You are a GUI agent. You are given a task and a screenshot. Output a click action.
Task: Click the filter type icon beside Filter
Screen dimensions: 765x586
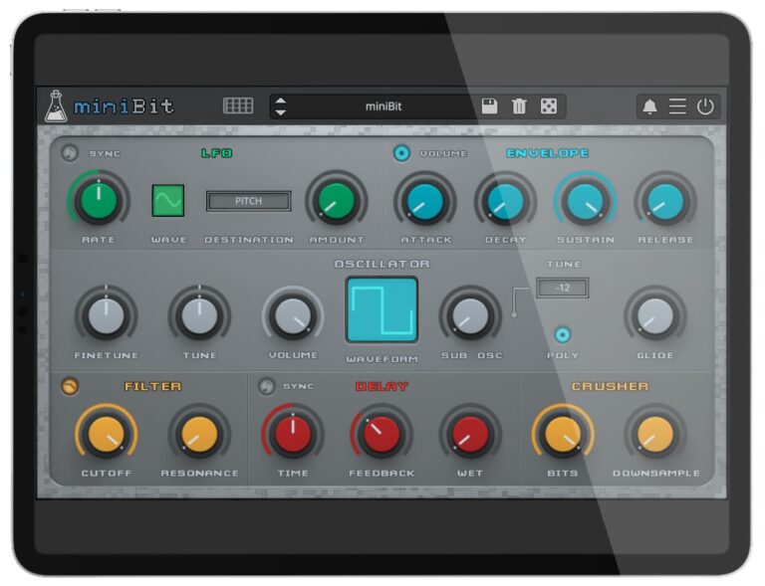coord(70,386)
